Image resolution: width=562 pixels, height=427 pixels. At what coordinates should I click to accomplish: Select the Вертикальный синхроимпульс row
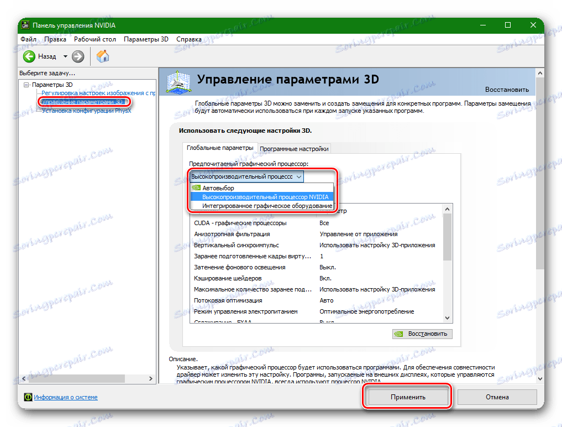click(317, 245)
